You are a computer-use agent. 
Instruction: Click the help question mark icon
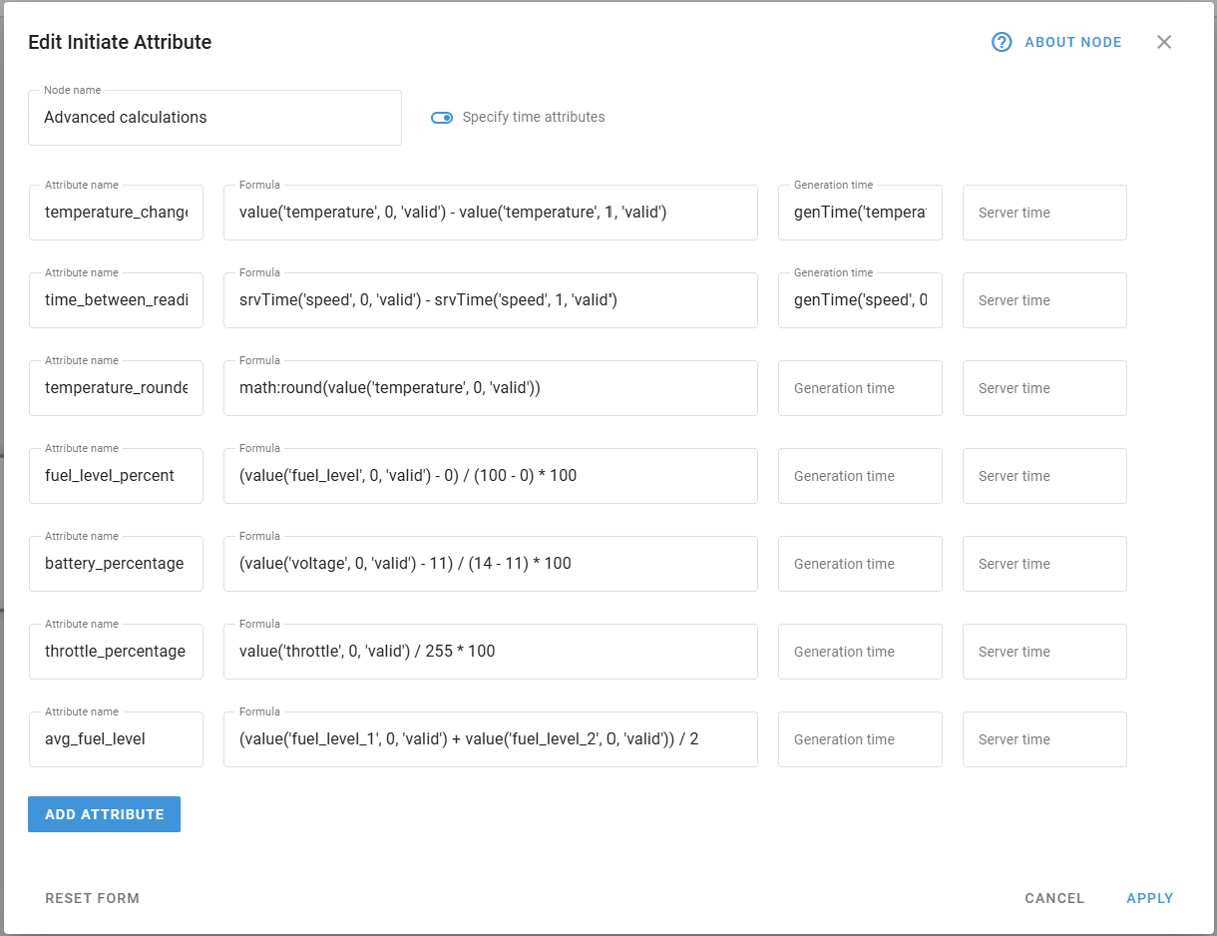[1001, 42]
